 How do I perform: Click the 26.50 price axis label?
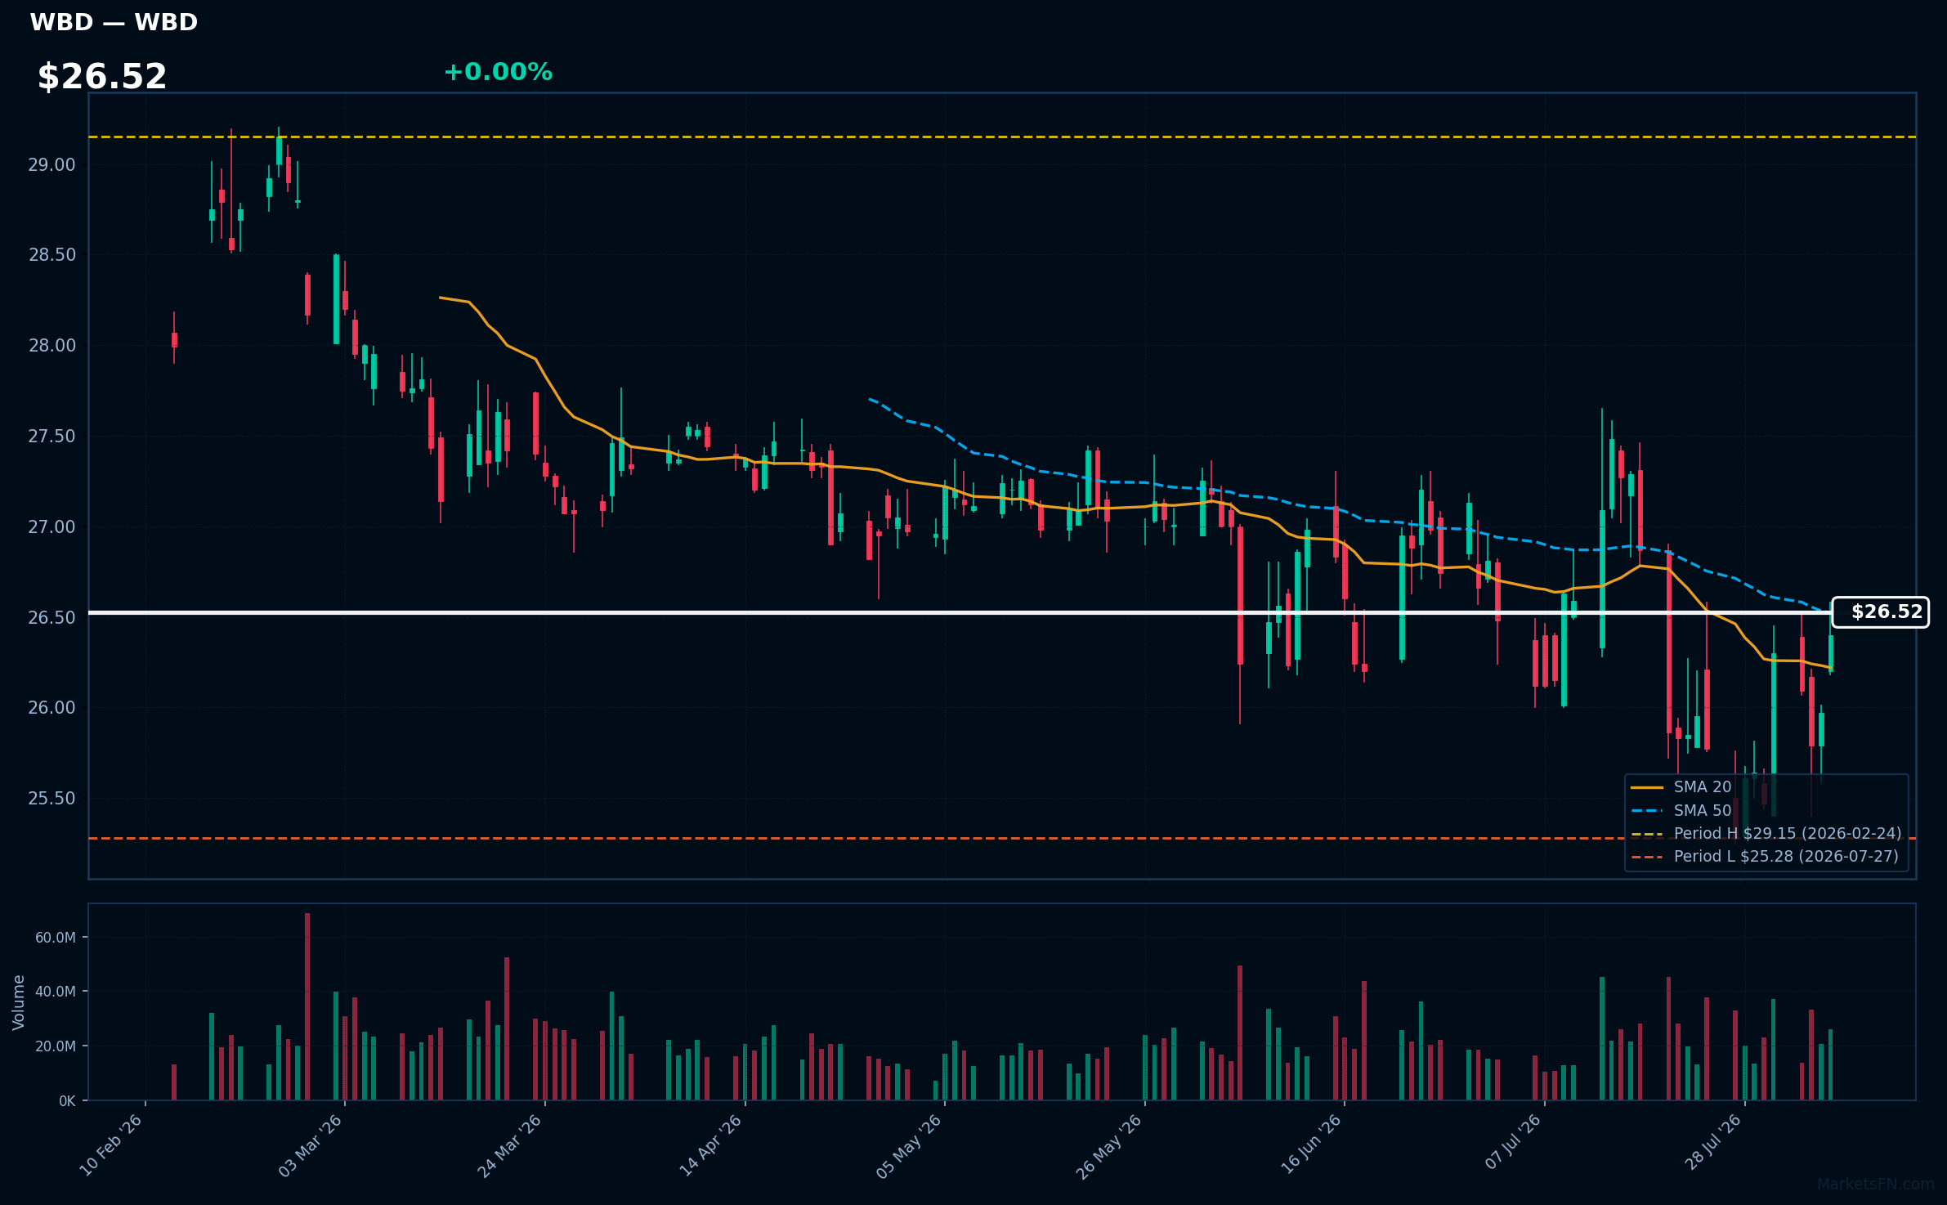pos(51,617)
